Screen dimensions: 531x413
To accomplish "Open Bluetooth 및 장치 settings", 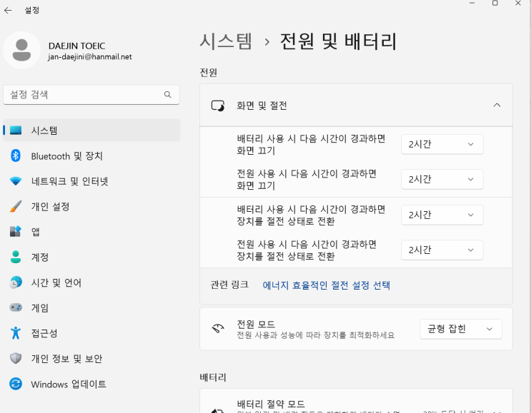I will [x=66, y=156].
